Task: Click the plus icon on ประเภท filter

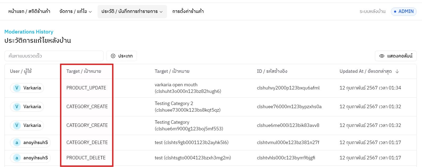Action: (113, 56)
